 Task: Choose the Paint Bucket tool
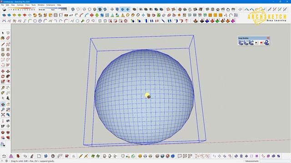(x=3, y=38)
